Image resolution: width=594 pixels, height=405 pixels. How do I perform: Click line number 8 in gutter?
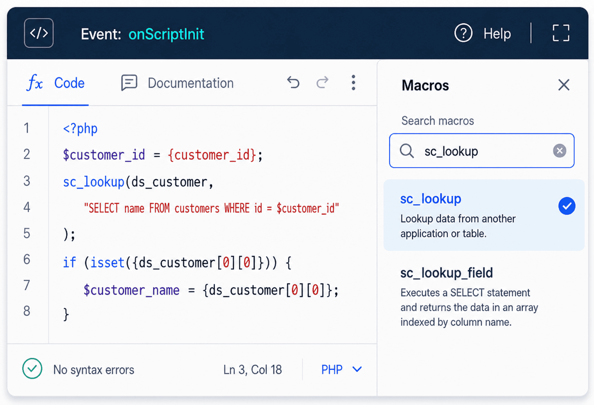pos(27,311)
